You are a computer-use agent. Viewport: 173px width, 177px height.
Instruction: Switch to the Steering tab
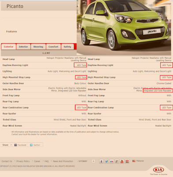(38, 46)
